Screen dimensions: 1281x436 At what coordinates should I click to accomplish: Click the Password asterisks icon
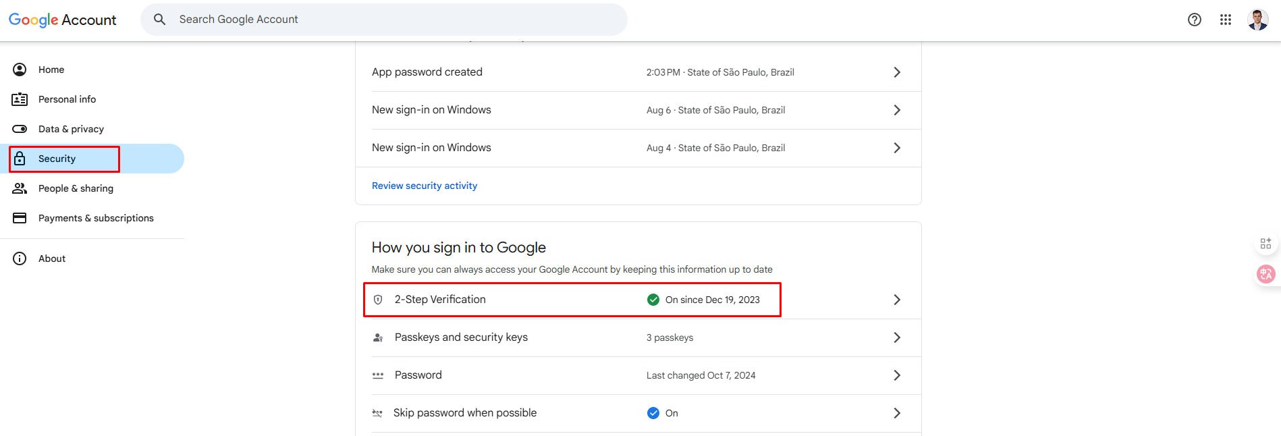pos(378,375)
